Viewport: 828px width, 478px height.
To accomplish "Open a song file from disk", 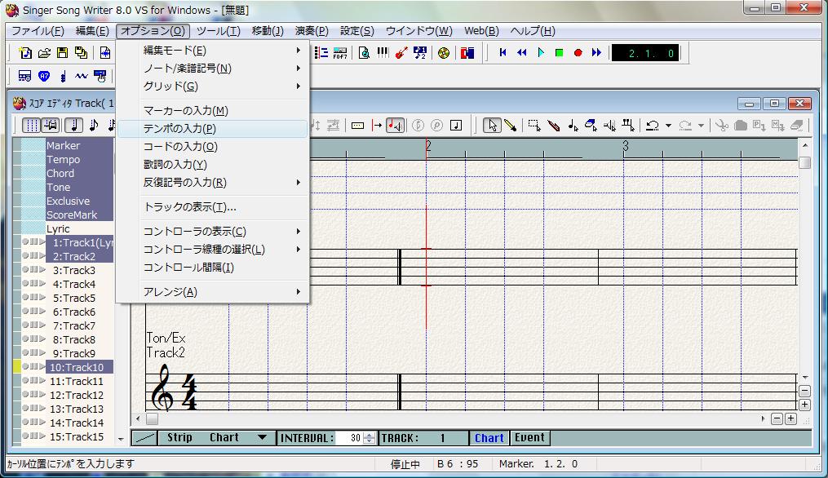I will coord(44,53).
